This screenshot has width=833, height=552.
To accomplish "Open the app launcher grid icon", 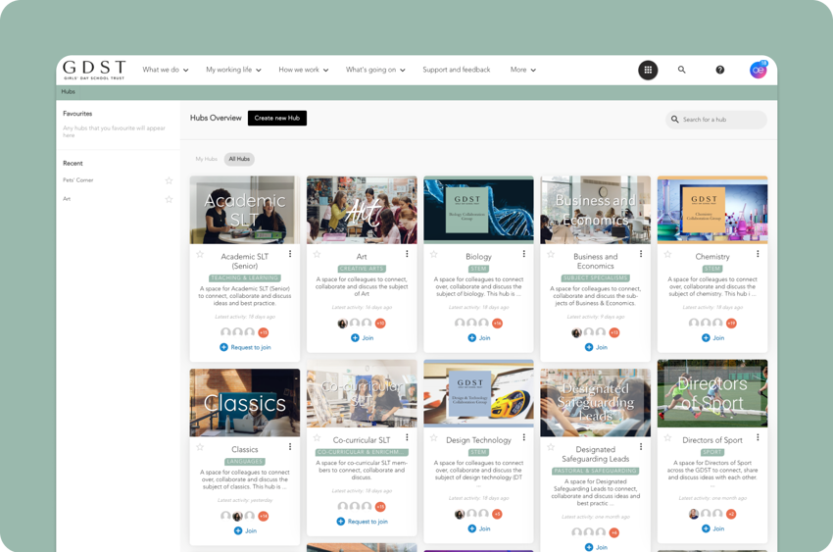I will click(648, 70).
